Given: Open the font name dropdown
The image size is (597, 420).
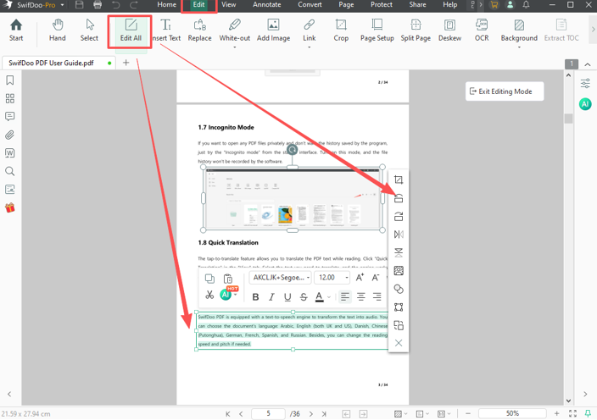Looking at the screenshot, I should [281, 278].
